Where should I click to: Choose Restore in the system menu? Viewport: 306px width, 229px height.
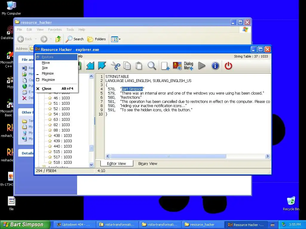click(56, 57)
